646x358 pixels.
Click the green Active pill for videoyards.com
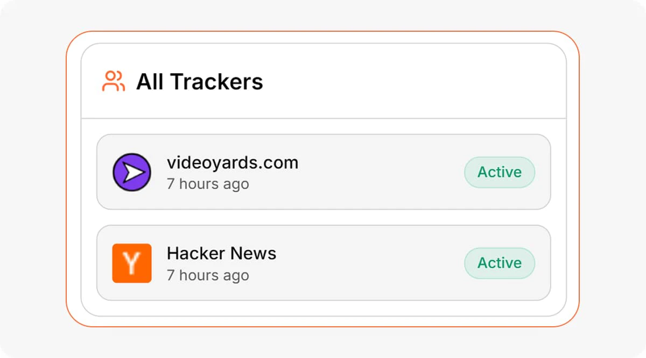coord(499,172)
